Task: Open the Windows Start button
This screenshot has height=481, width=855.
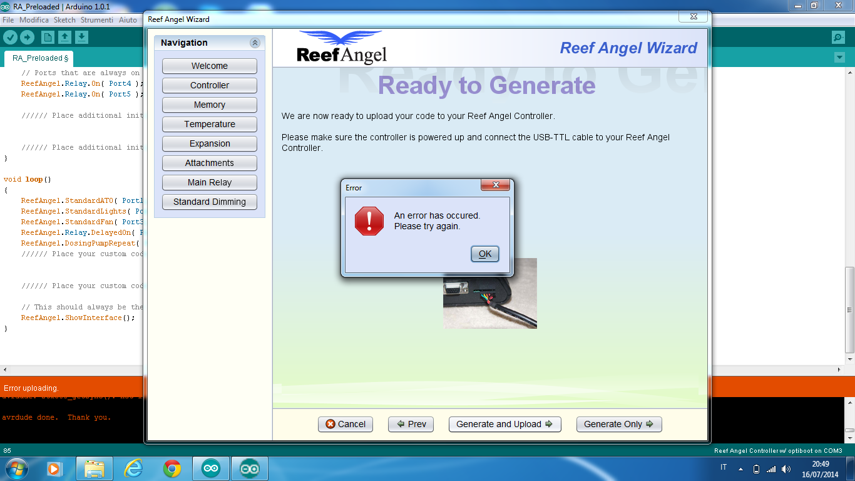Action: pos(16,468)
